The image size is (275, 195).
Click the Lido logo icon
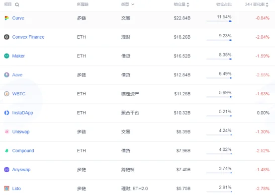[x=6, y=189]
